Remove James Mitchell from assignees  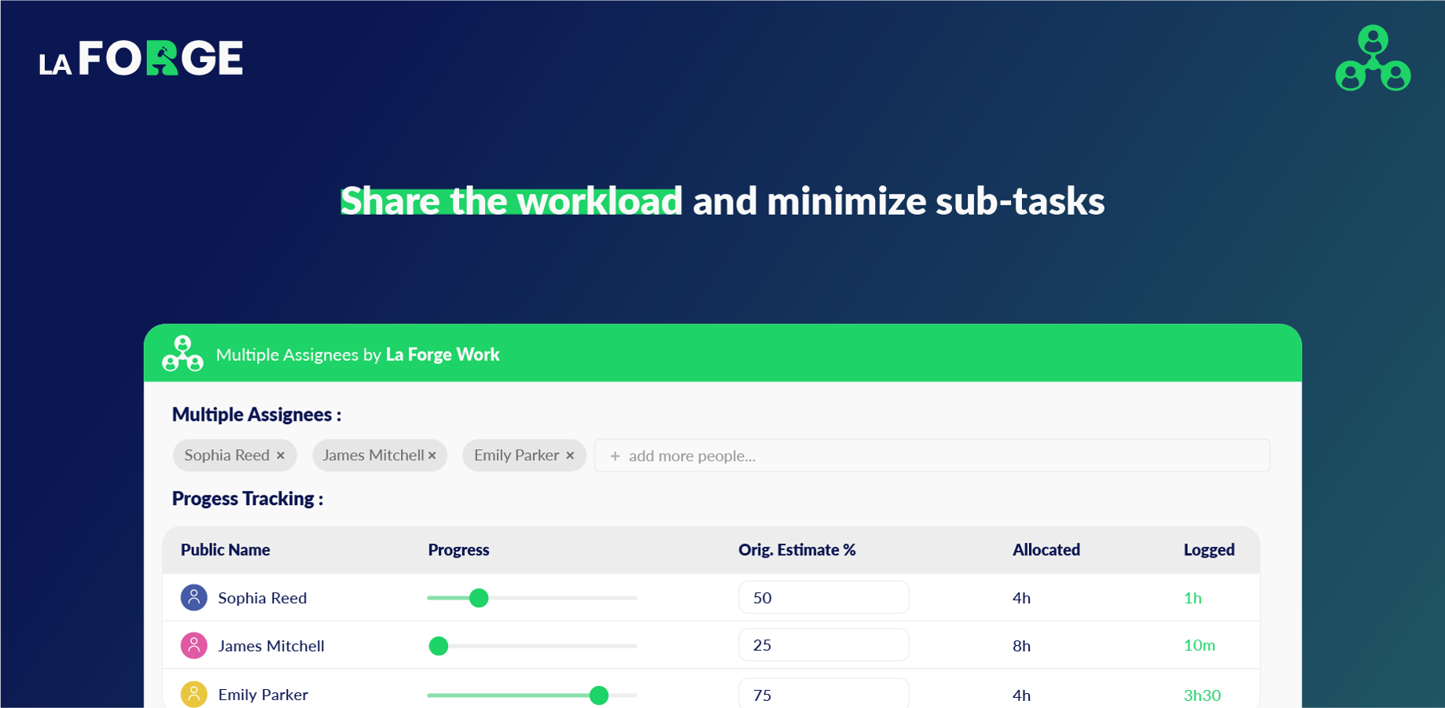(x=432, y=455)
